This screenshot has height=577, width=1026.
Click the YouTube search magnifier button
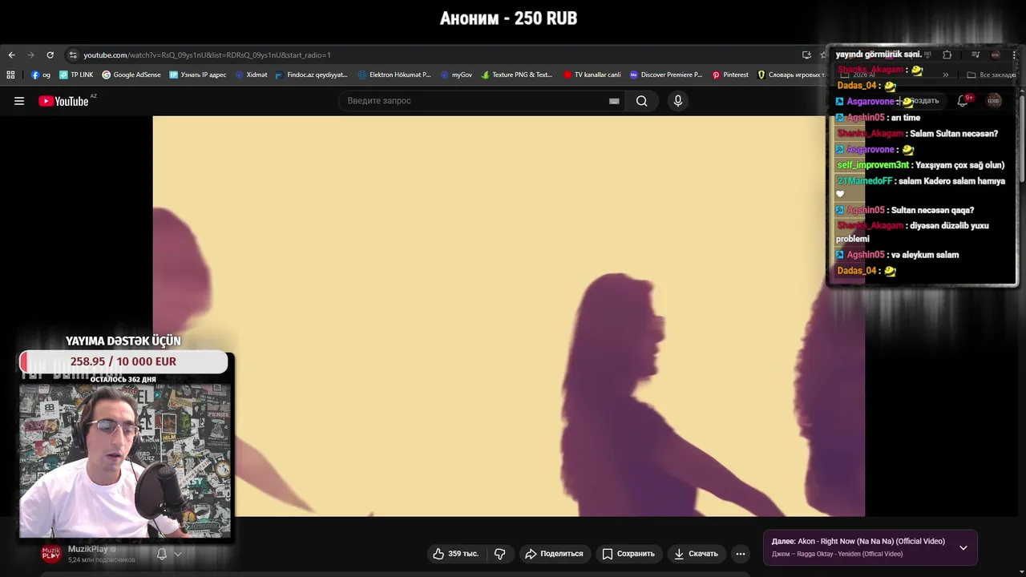click(x=642, y=101)
